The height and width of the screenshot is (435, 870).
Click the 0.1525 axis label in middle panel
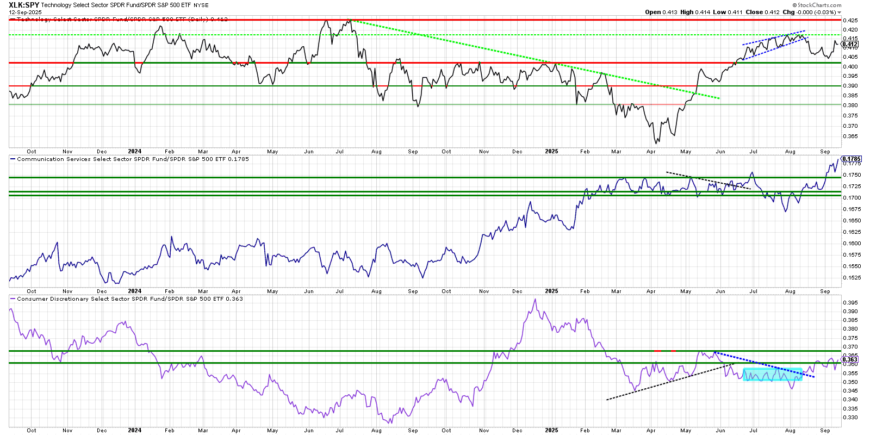coord(852,278)
